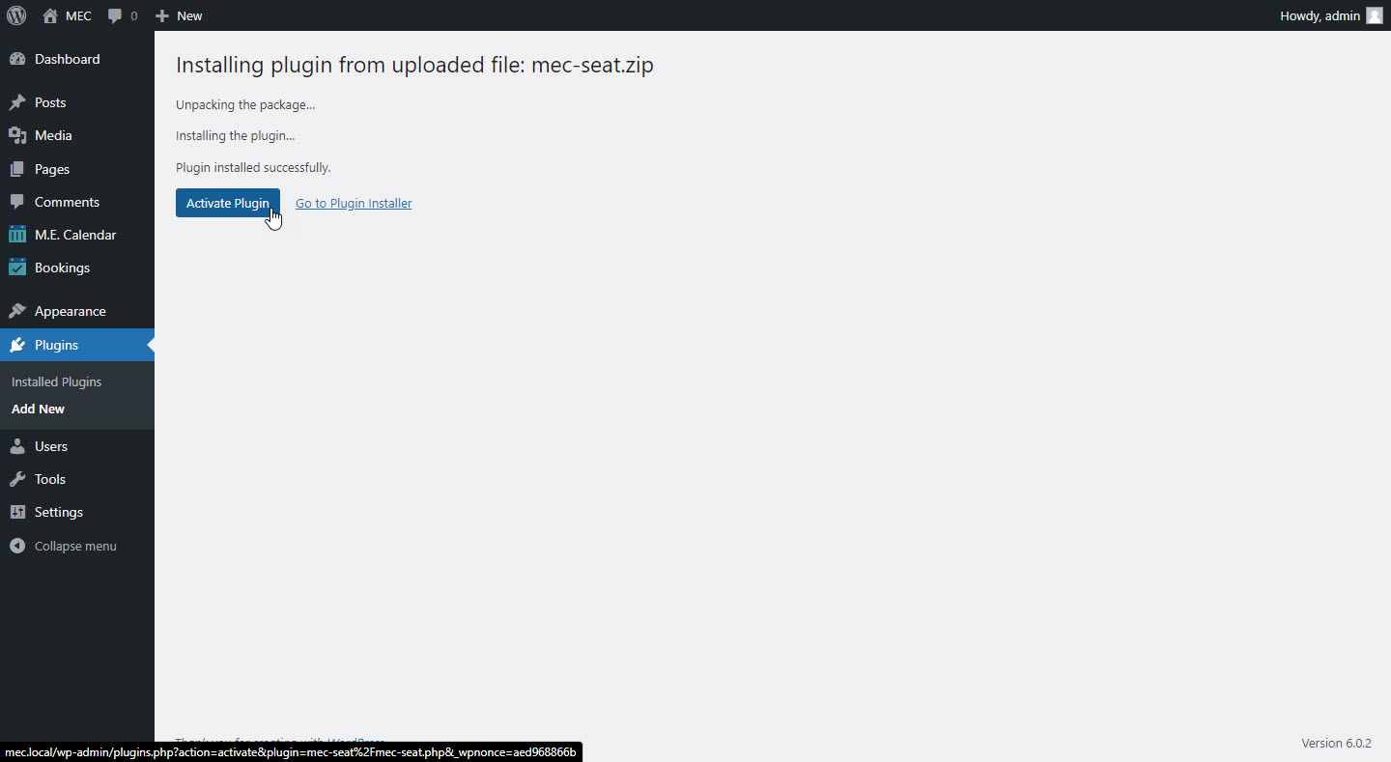Activate the installed mec-seat plugin
This screenshot has width=1391, height=762.
[x=228, y=203]
